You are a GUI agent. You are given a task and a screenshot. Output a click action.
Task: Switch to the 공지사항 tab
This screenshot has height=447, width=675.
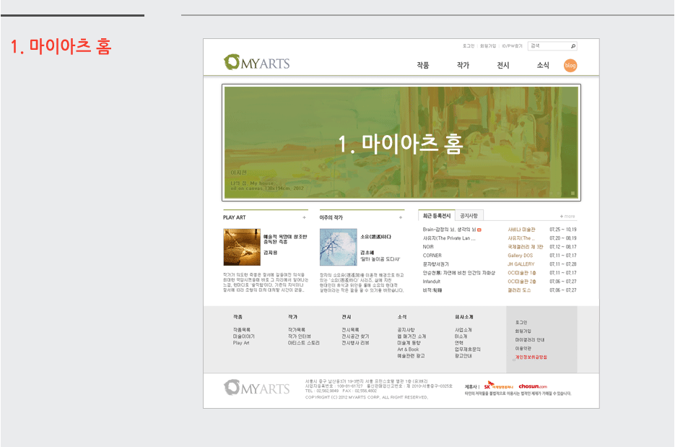tap(469, 215)
